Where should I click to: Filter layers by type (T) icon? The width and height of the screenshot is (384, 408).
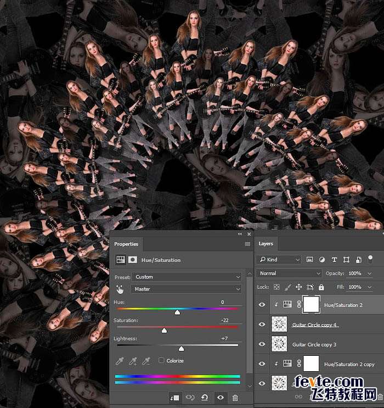(334, 259)
